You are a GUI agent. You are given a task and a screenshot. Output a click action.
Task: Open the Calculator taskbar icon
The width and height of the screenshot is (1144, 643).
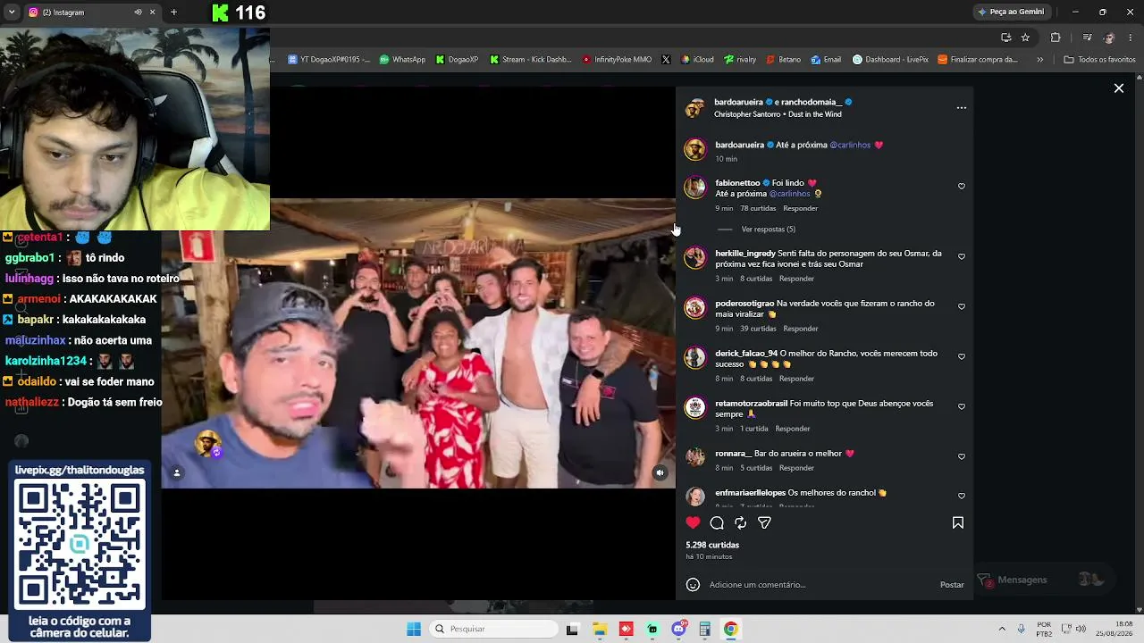click(x=704, y=629)
